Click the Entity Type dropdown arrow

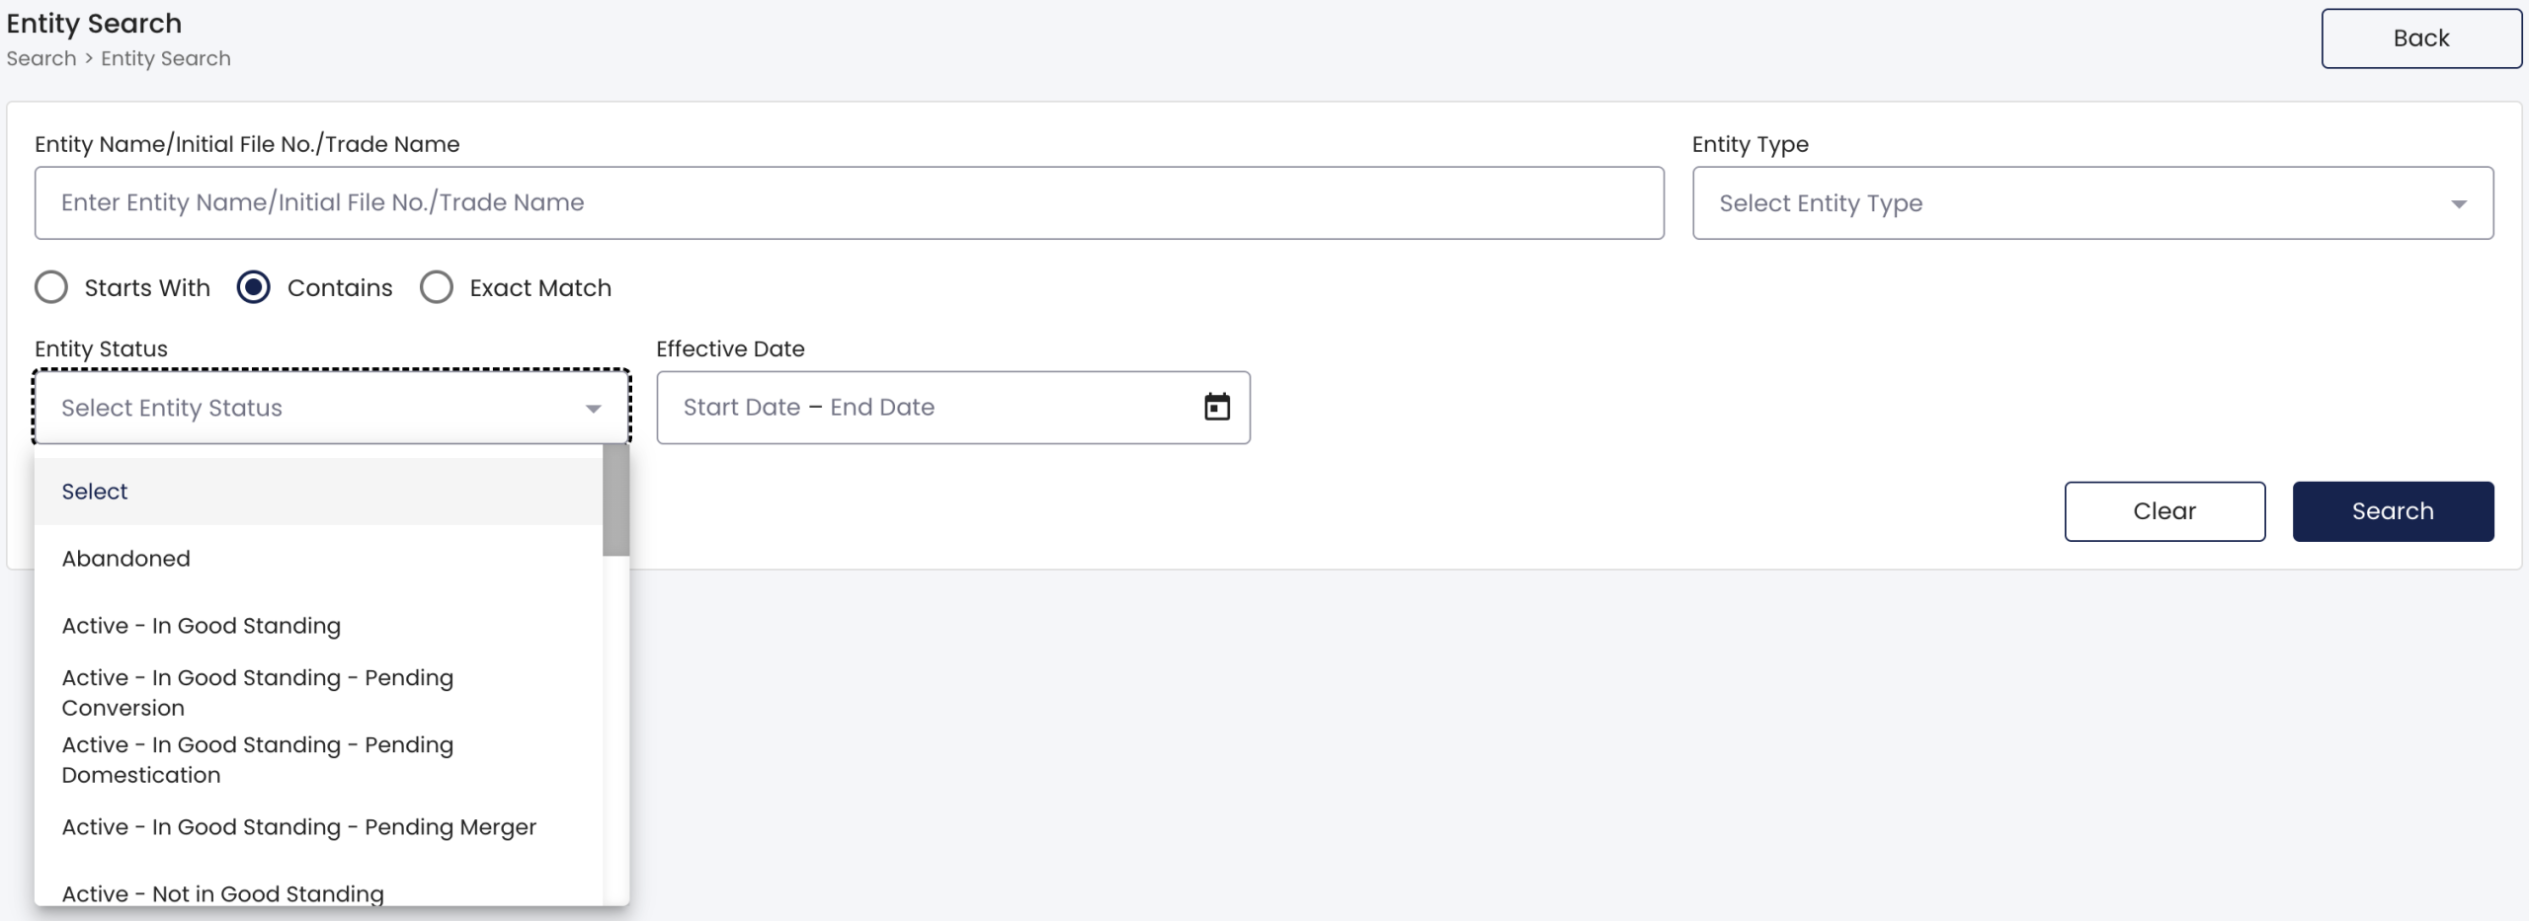coord(2458,203)
